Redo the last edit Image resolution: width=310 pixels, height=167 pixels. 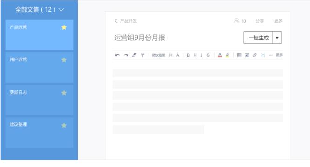[126, 55]
